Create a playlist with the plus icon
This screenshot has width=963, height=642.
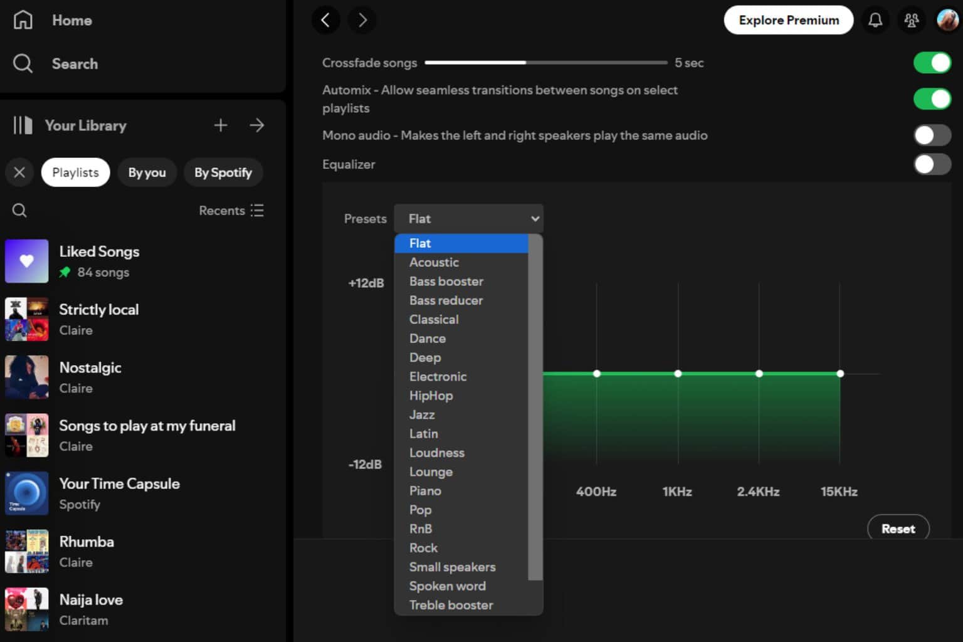[x=221, y=125]
